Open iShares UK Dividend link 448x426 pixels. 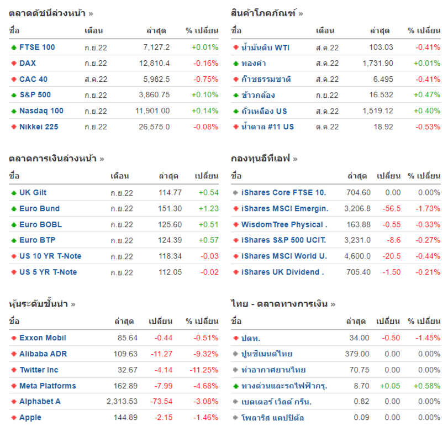coord(283,272)
